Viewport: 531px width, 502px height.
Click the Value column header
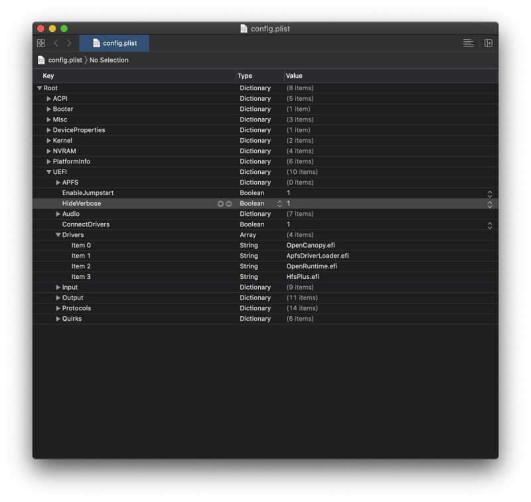(x=294, y=76)
